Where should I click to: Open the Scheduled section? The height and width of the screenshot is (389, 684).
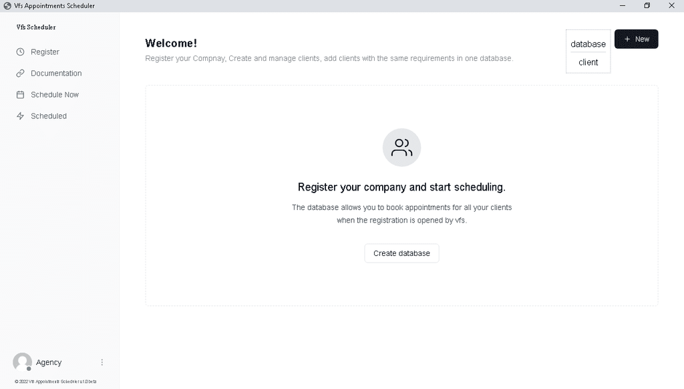coord(48,116)
